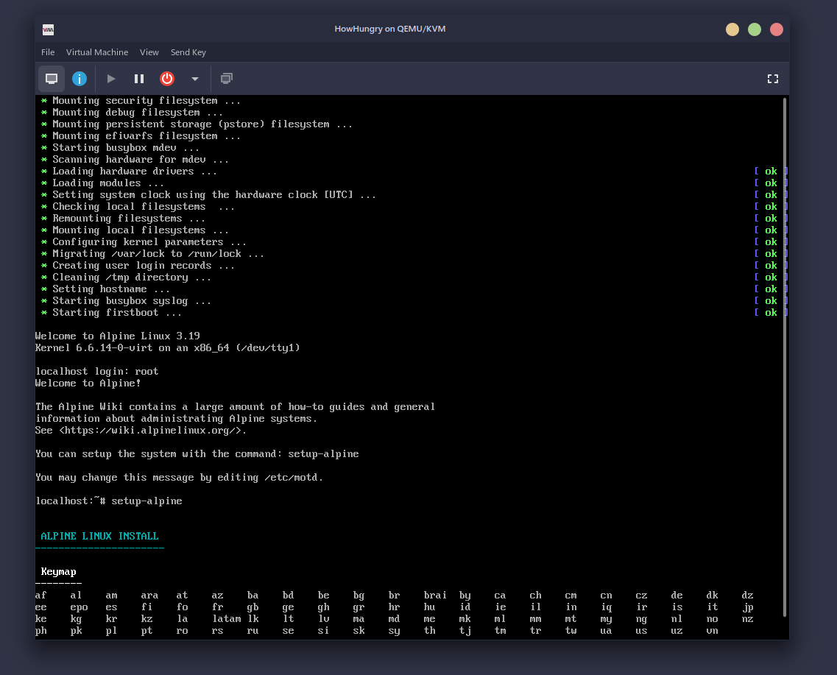Click the green maximize window button
The width and height of the screenshot is (837, 675).
tap(755, 29)
